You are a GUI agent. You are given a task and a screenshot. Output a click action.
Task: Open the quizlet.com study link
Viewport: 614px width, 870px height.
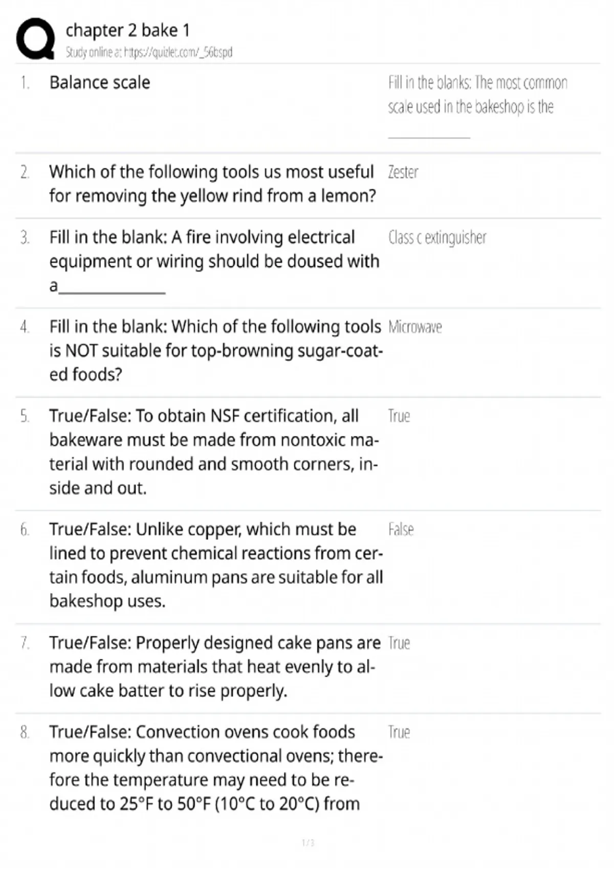[149, 52]
